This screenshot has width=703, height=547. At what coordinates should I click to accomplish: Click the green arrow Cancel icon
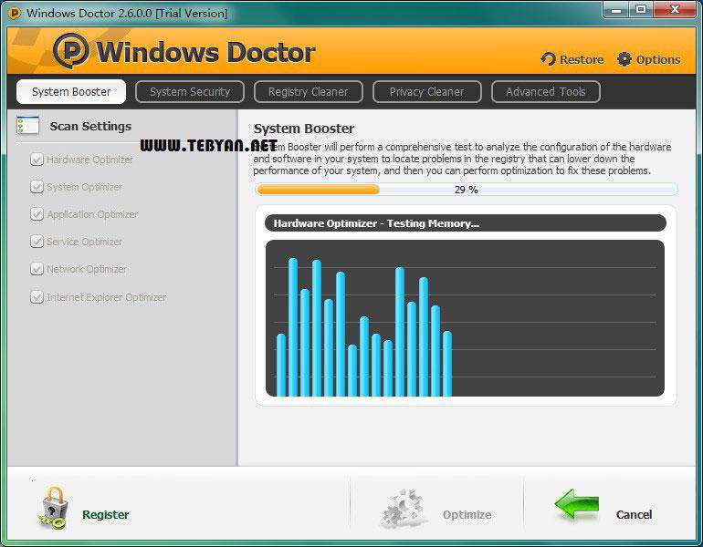click(x=577, y=504)
